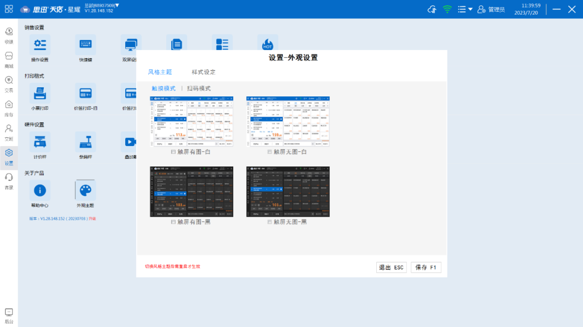The height and width of the screenshot is (327, 583).
Task: Open the 快捷键 keyboard shortcuts icon
Action: (x=85, y=46)
